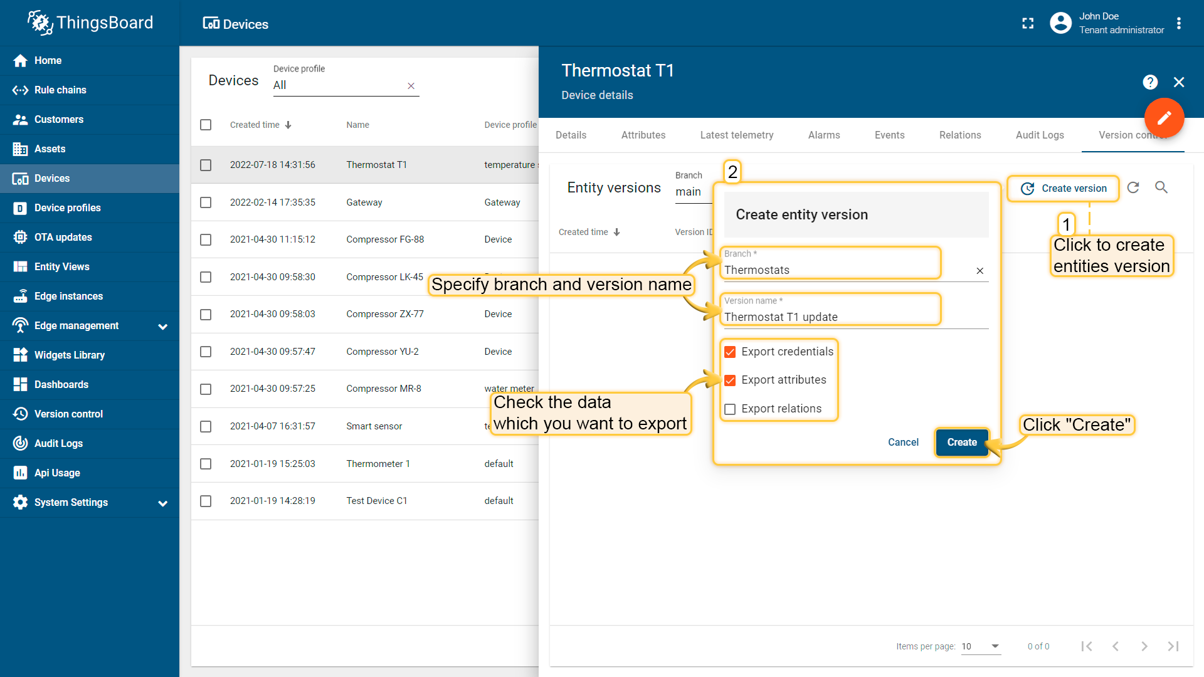Open the Audit Logs tab

1040,135
